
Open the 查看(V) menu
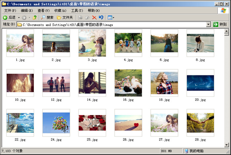click(44, 11)
